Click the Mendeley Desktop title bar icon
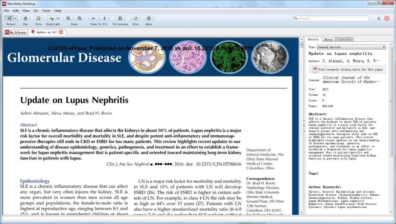396x224 pixels. coord(4,4)
